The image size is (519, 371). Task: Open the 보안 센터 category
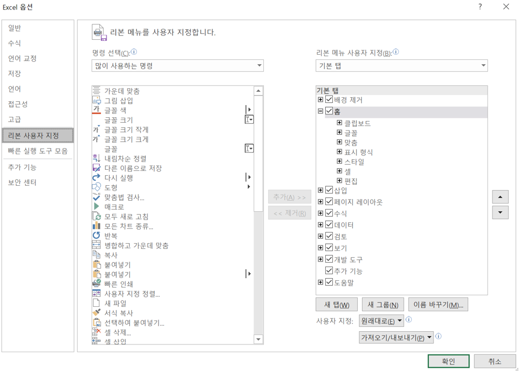click(38, 182)
